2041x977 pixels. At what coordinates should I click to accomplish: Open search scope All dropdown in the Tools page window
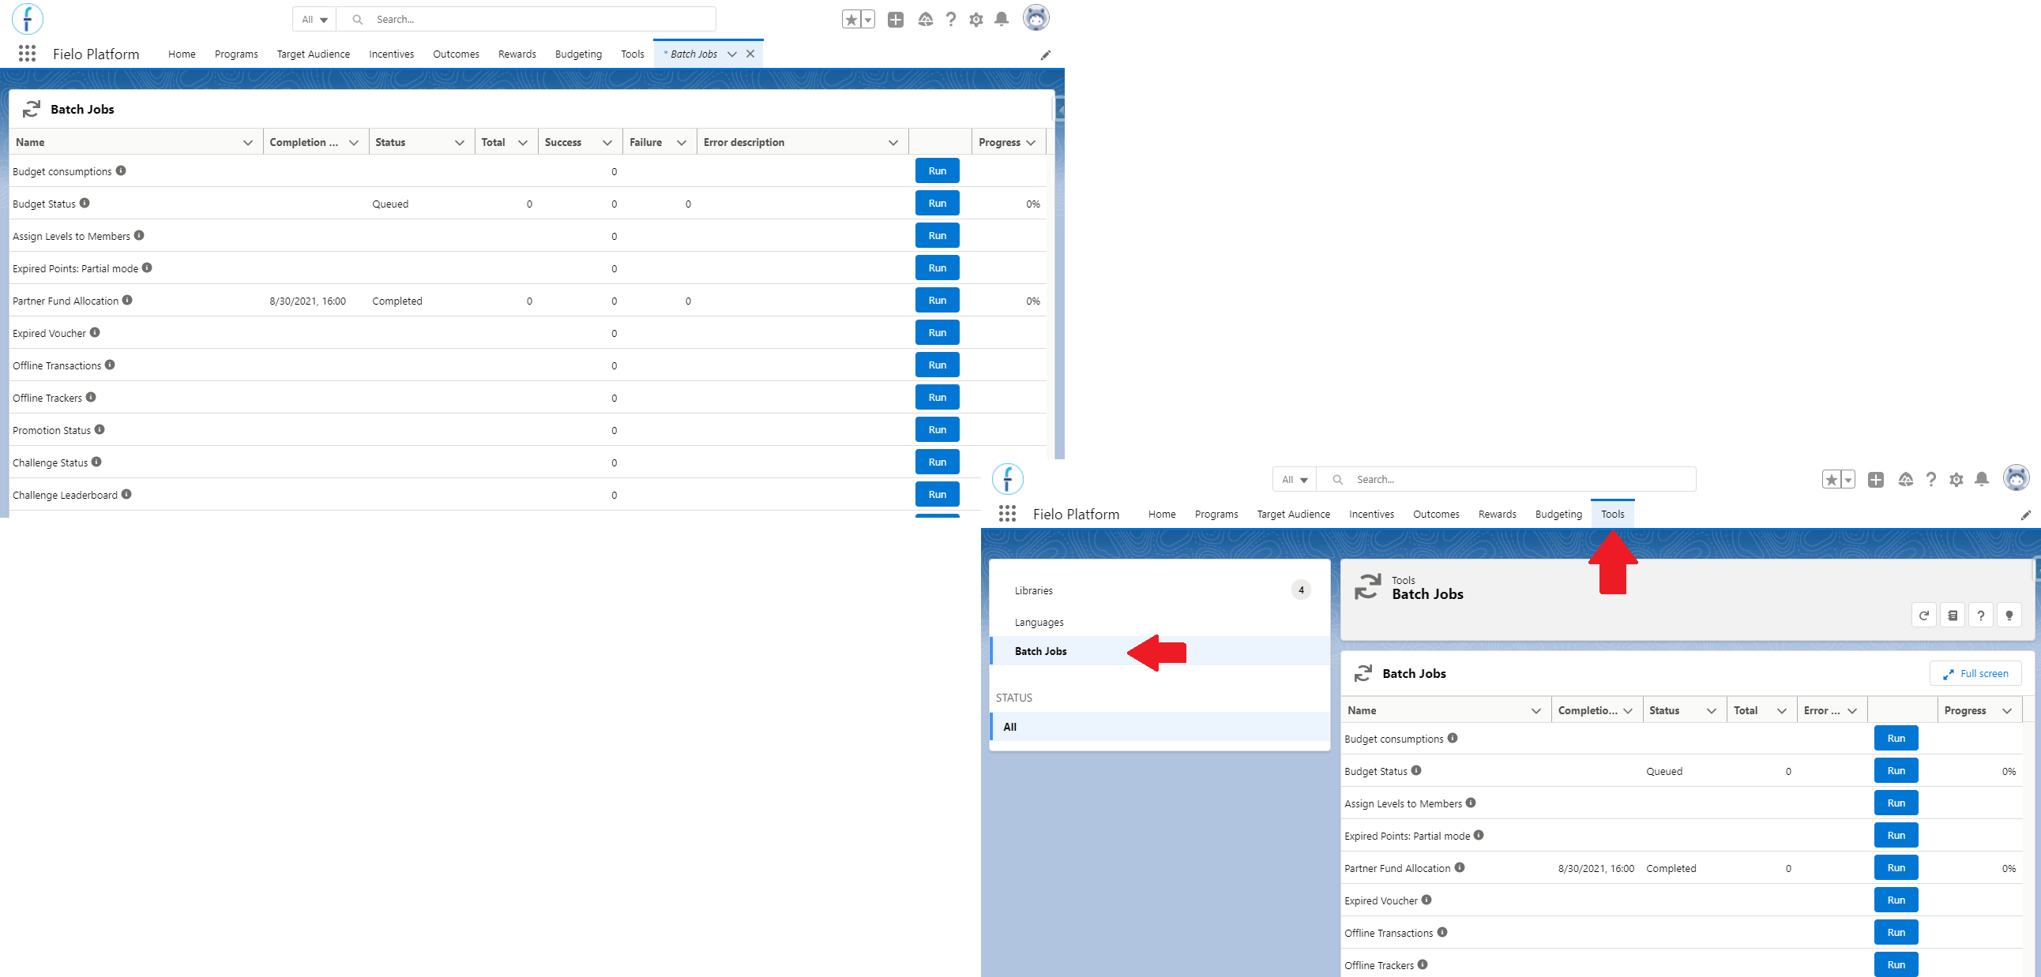[x=1295, y=480]
